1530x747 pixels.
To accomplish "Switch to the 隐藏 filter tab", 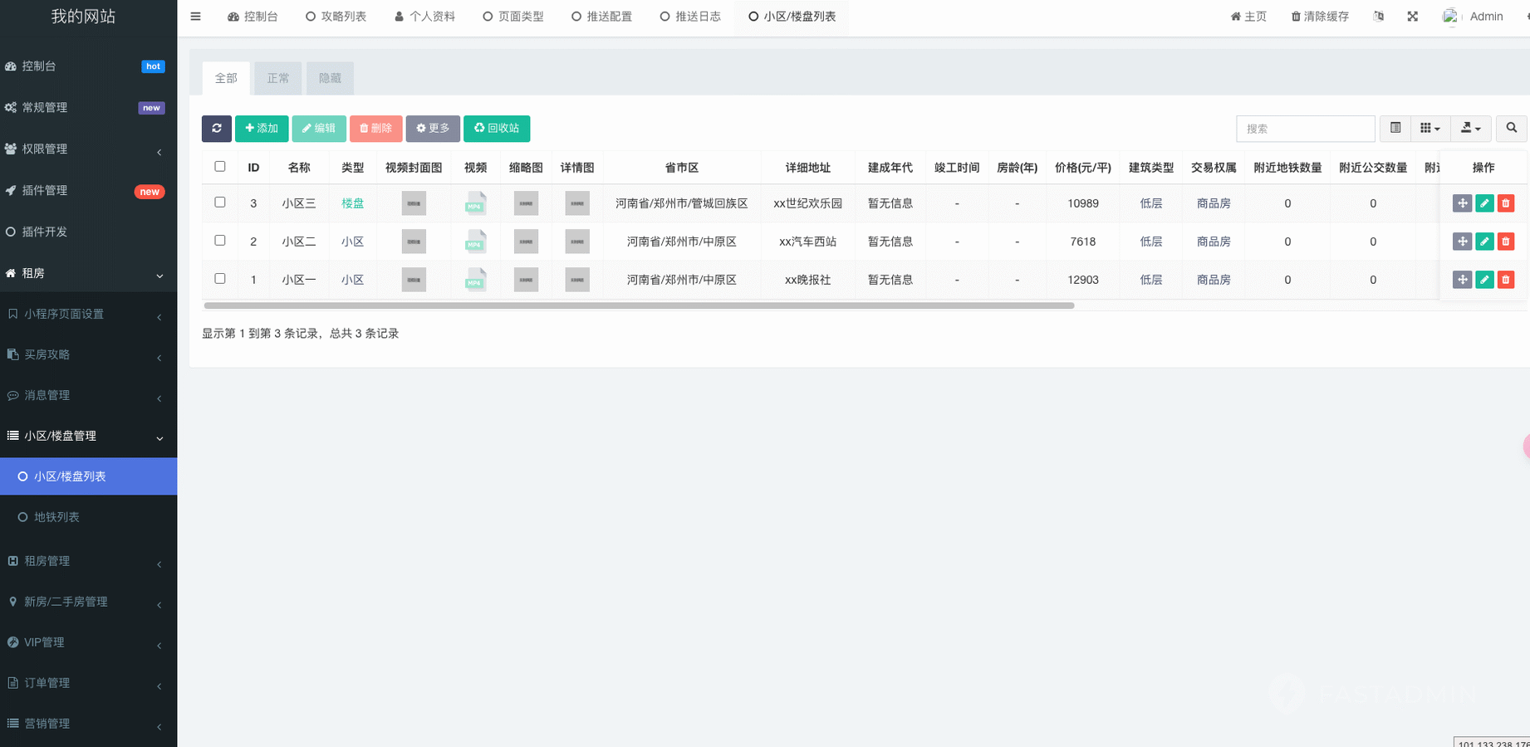I will pyautogui.click(x=330, y=78).
